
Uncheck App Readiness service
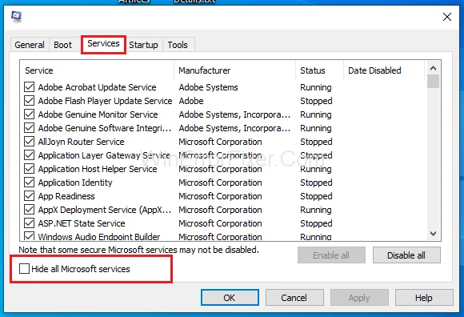(29, 196)
